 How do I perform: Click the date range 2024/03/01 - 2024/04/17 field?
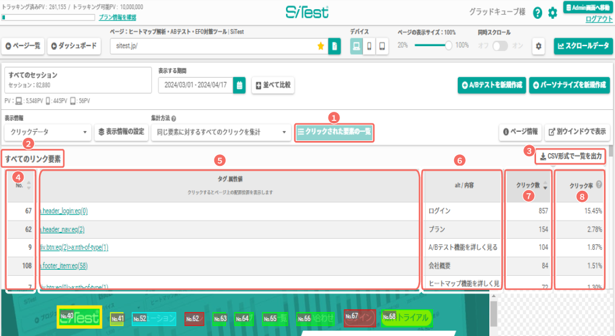(x=195, y=85)
